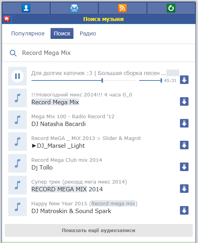199x243 pixels.
Task: Switch to the Радио tab
Action: tap(88, 33)
